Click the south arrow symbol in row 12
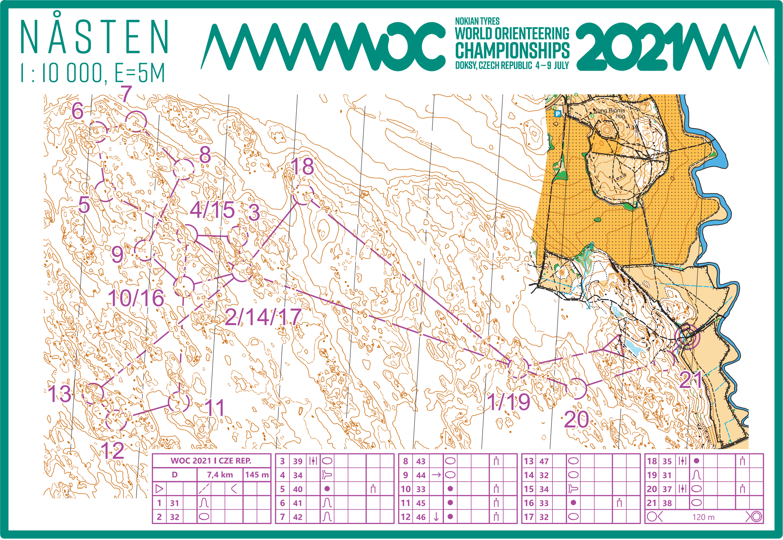Viewport: 783px width, 540px height. pos(436,517)
